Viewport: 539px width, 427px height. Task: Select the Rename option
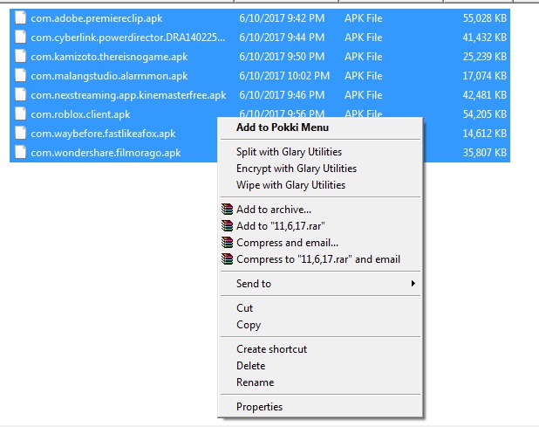coord(255,382)
